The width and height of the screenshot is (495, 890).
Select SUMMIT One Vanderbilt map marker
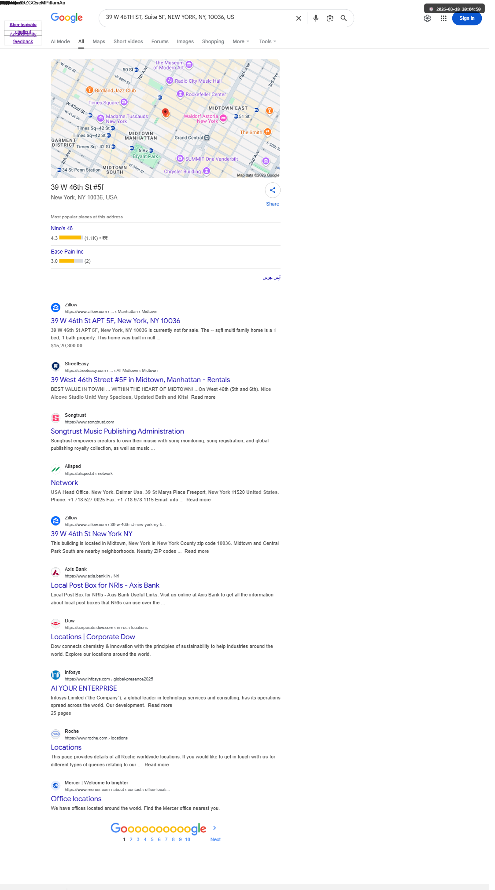pos(180,158)
